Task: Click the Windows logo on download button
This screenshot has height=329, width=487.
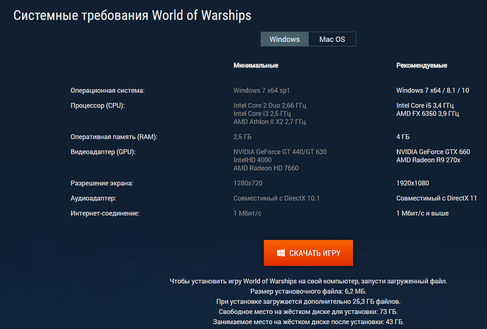Action: 281,253
